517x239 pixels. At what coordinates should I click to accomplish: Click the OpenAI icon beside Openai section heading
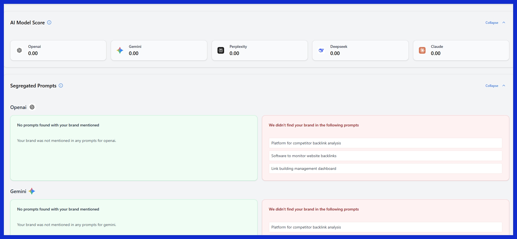[x=32, y=107]
